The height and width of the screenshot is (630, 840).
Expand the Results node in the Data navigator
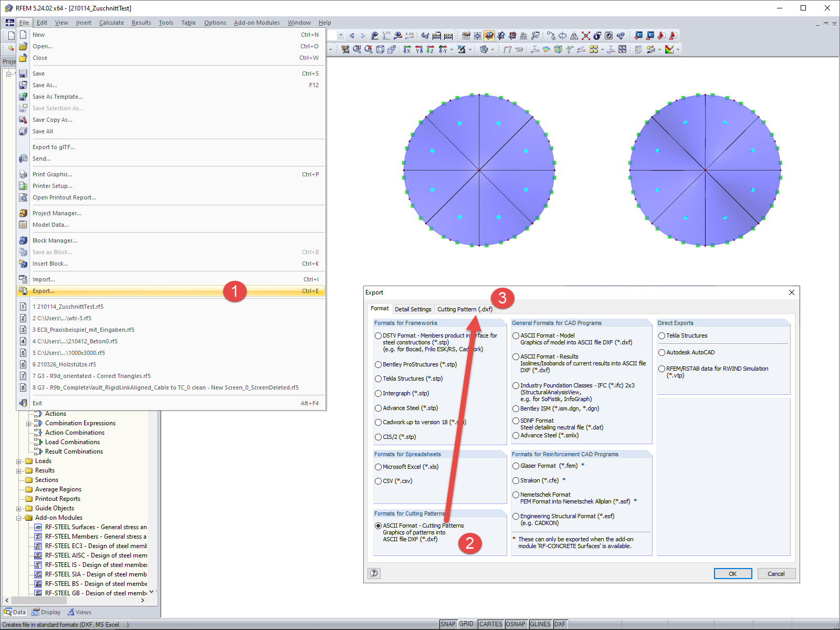pyautogui.click(x=18, y=470)
